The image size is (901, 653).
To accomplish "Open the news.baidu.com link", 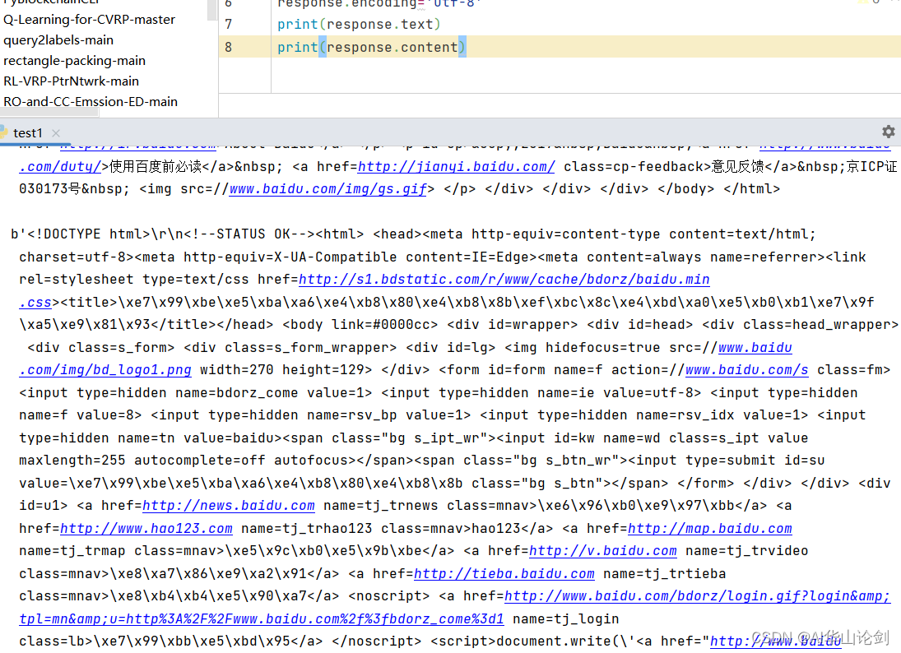I will (228, 506).
